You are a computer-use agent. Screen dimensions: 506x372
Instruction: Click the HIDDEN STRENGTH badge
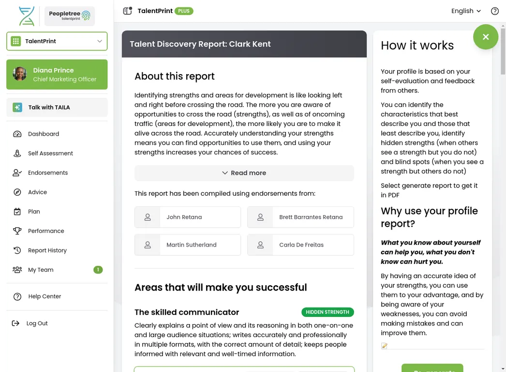tap(327, 312)
